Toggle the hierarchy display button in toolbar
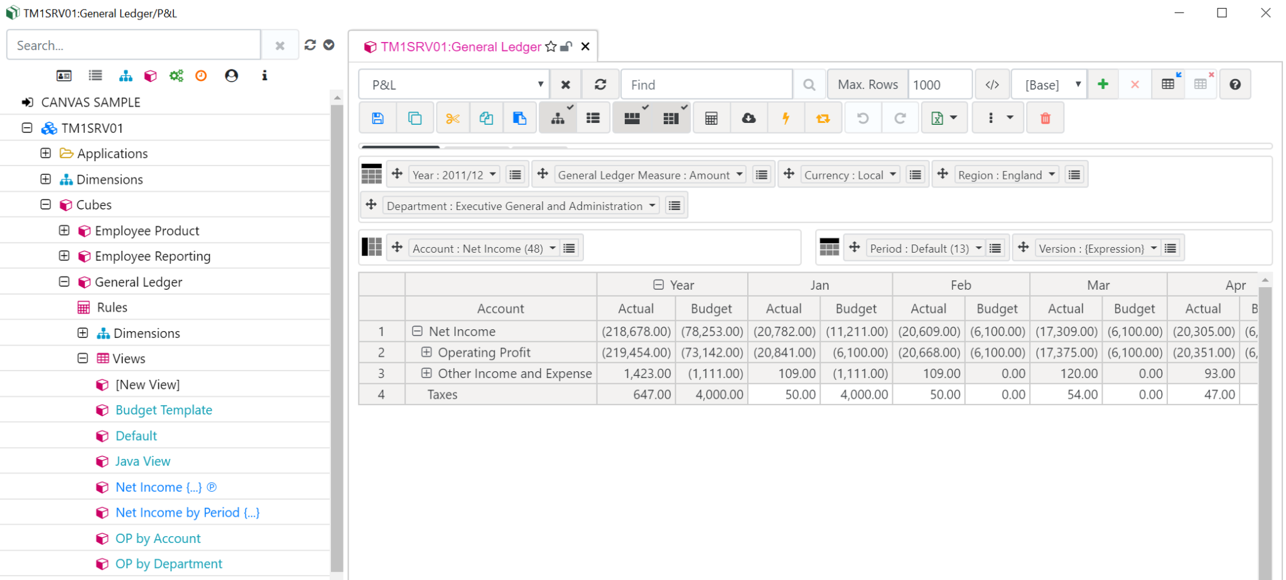 click(558, 119)
